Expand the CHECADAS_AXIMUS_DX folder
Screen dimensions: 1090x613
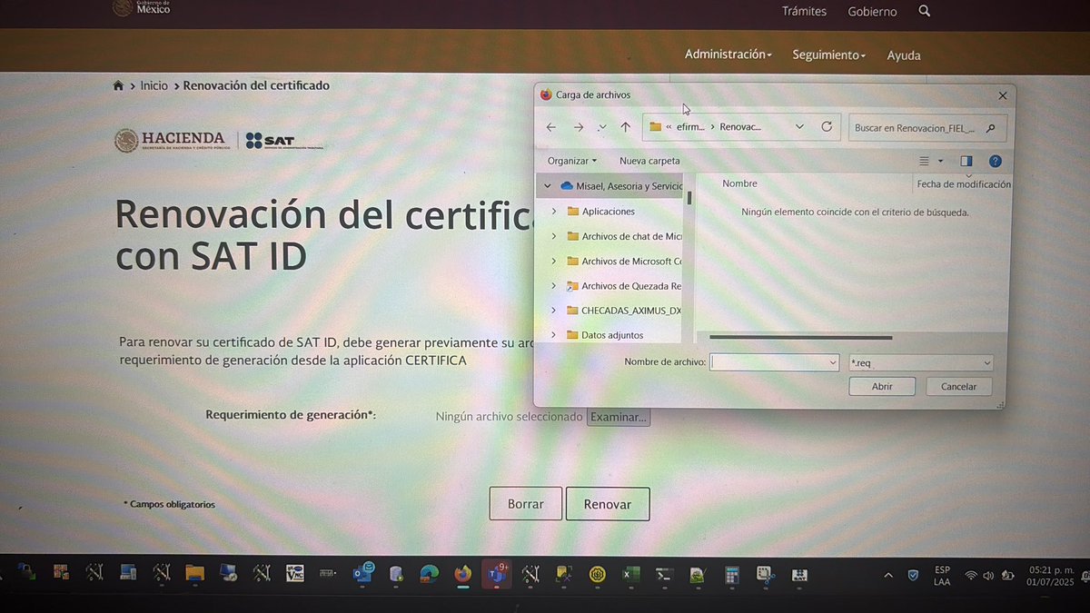point(554,310)
